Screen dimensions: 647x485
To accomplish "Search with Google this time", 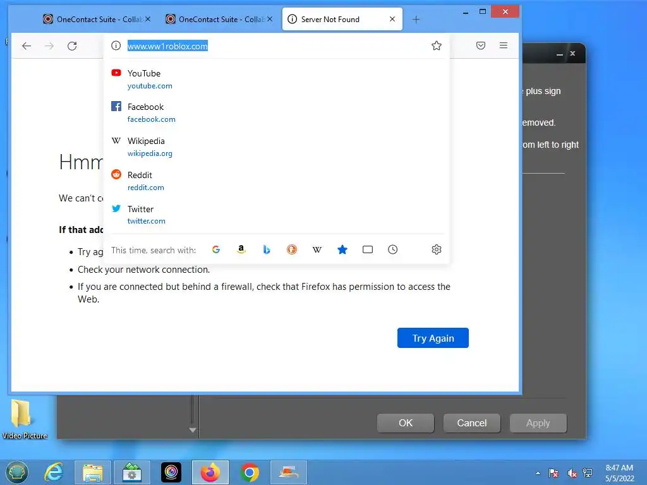I will 216,249.
